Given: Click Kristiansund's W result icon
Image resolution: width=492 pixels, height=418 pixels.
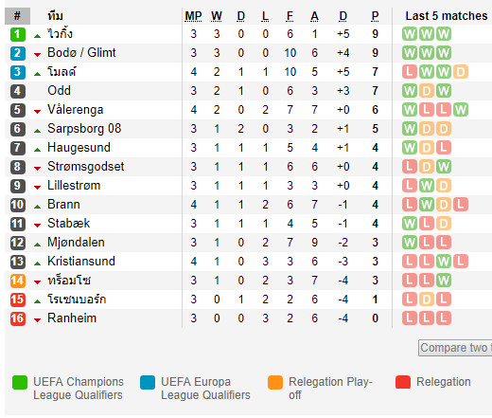Looking at the screenshot, I should 444,262.
